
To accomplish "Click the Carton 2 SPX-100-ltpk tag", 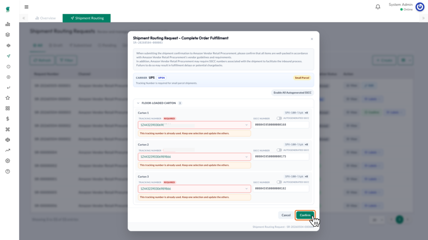I will point(296,145).
